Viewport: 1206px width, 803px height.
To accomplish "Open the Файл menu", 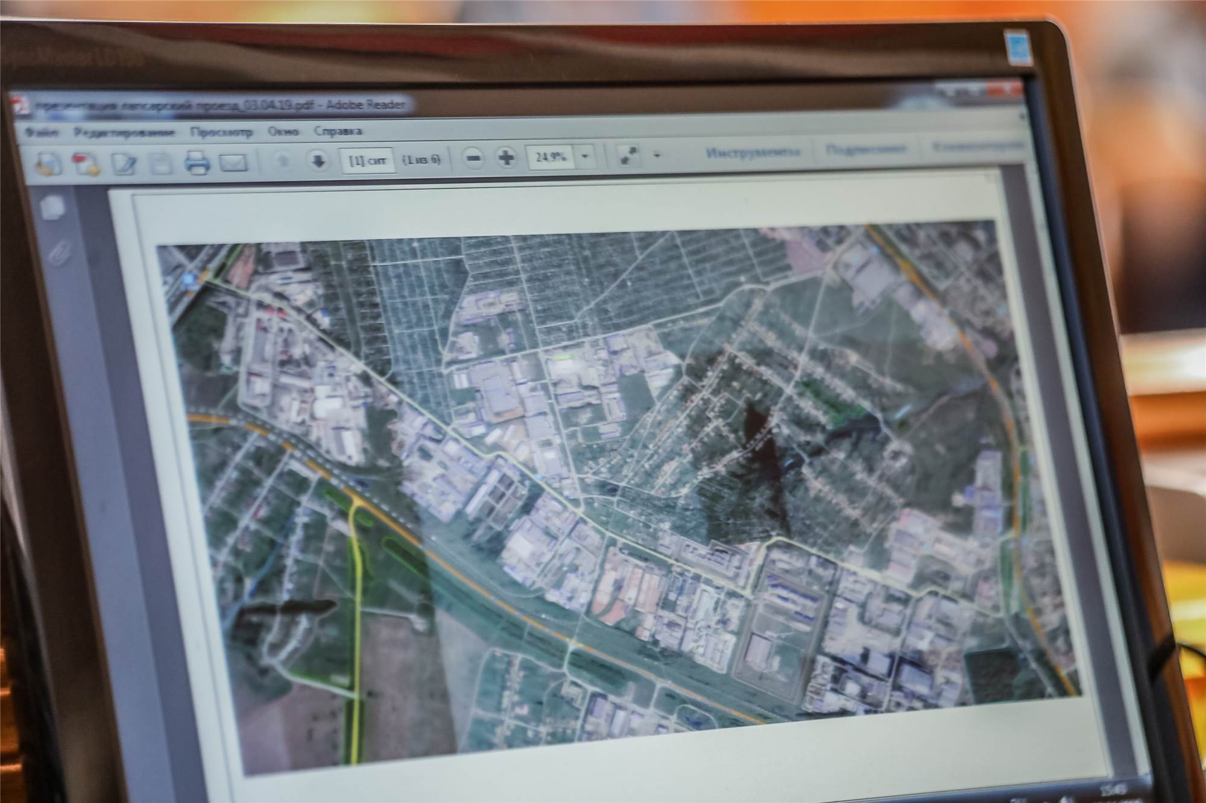I will point(42,133).
